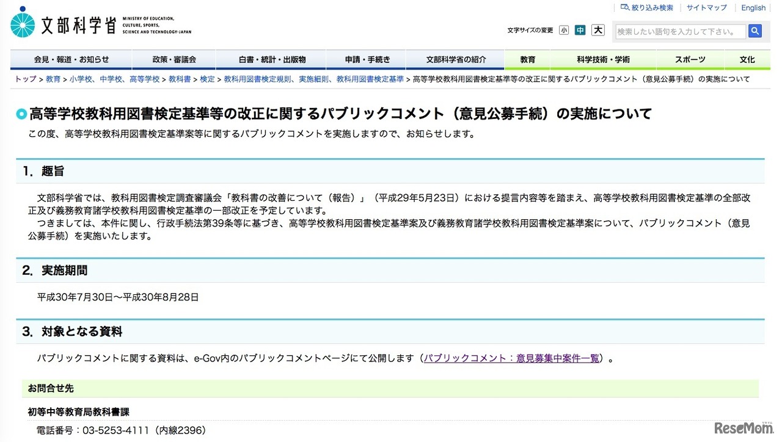Open the 政策・審議会 menu
This screenshot has width=782, height=442.
(x=174, y=60)
